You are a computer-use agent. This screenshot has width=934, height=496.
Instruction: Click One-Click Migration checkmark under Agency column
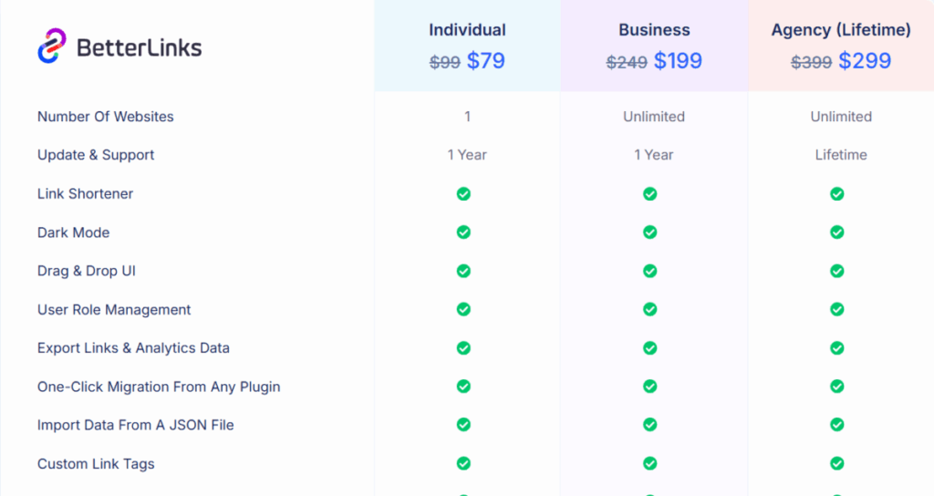tap(836, 387)
